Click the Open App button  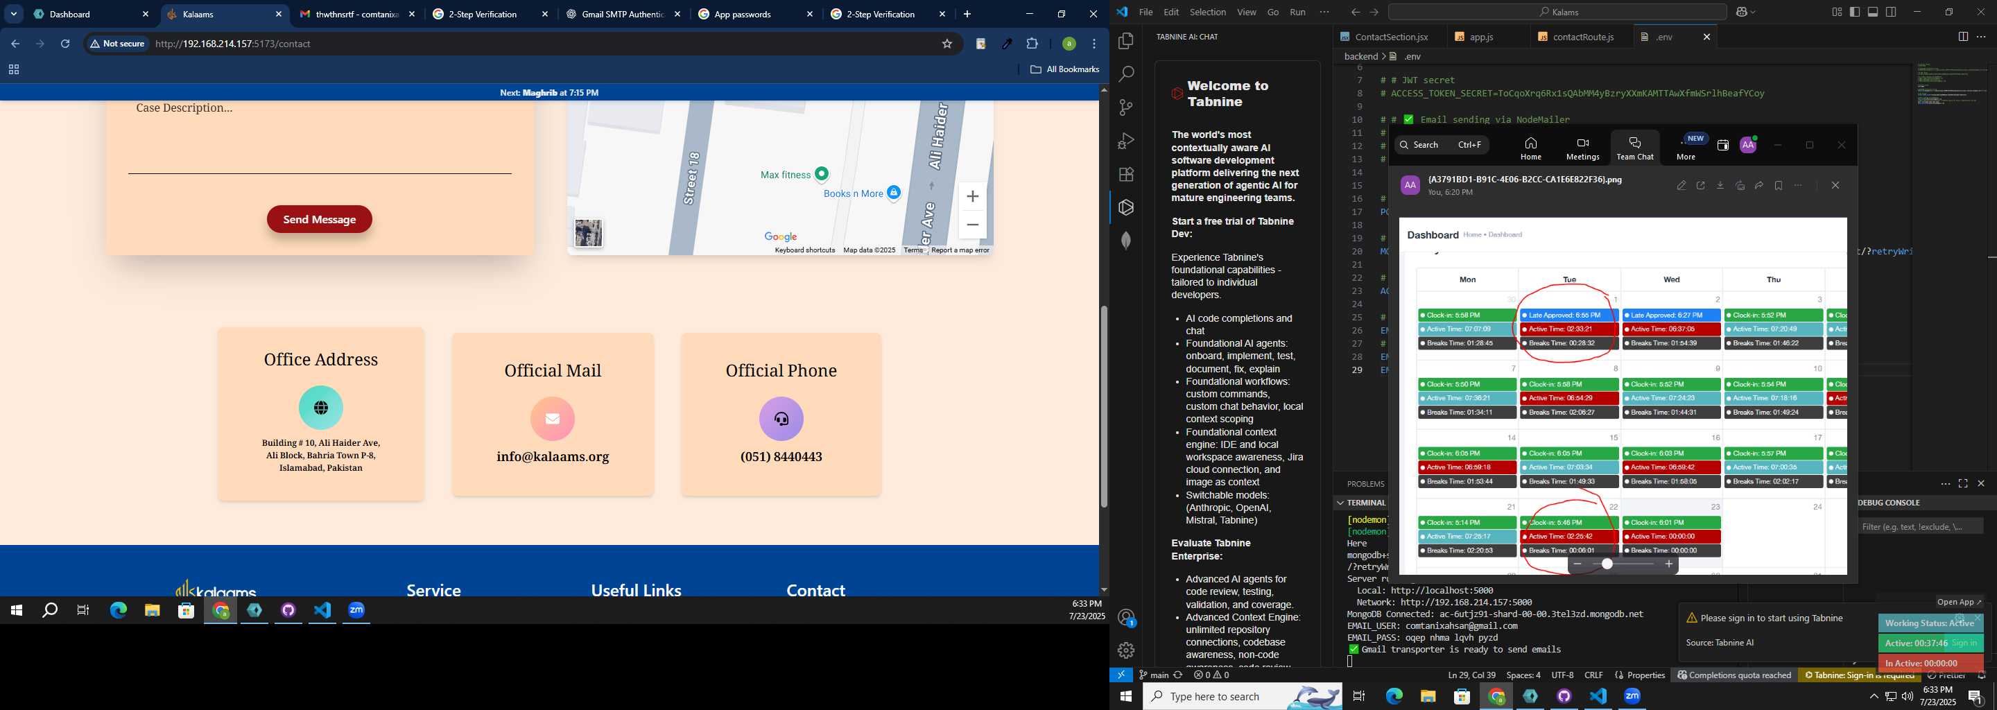[x=1958, y=603]
